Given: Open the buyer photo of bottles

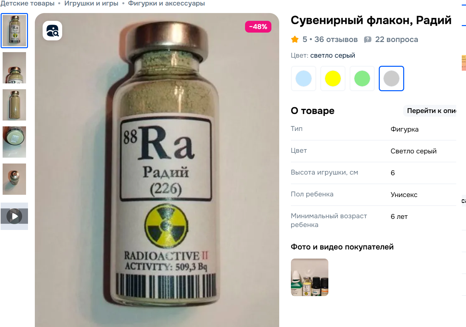Looking at the screenshot, I should pyautogui.click(x=309, y=277).
